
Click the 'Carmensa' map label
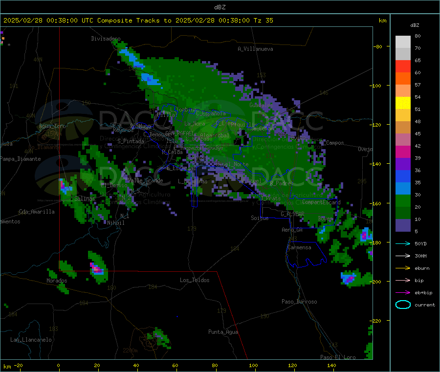tap(299, 247)
